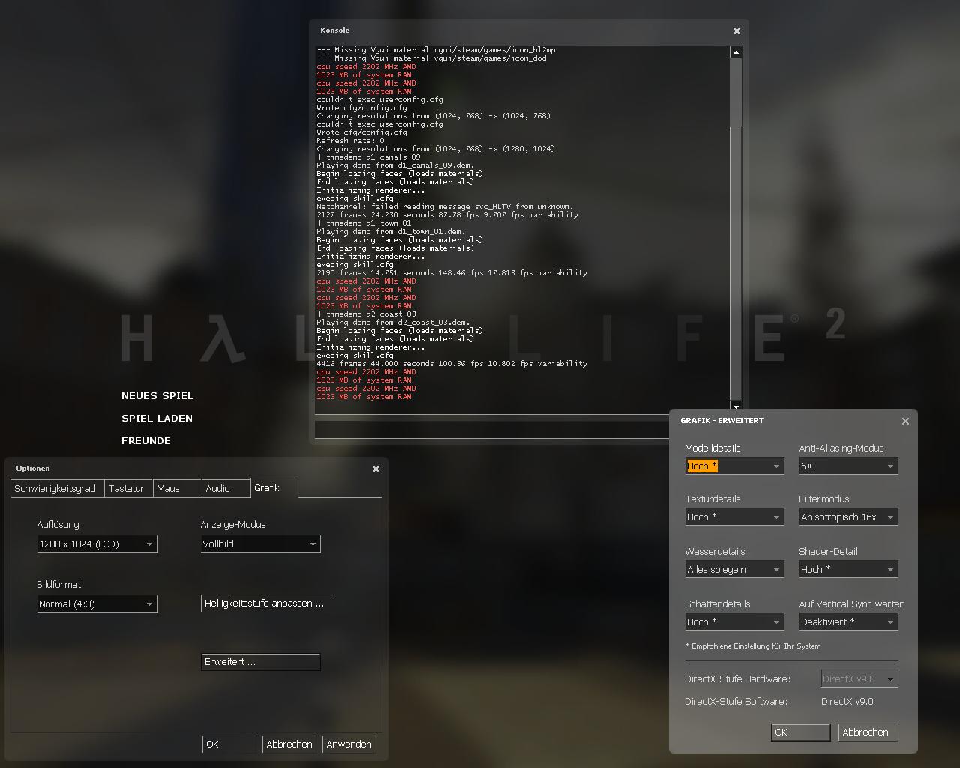Select the Maus tab
The width and height of the screenshot is (960, 768).
click(177, 488)
